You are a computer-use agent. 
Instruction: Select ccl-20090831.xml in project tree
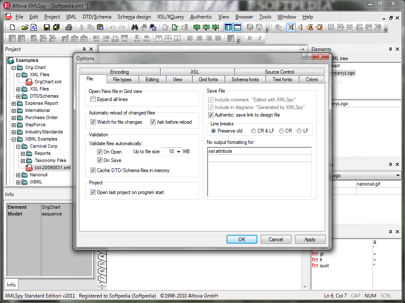(53, 167)
